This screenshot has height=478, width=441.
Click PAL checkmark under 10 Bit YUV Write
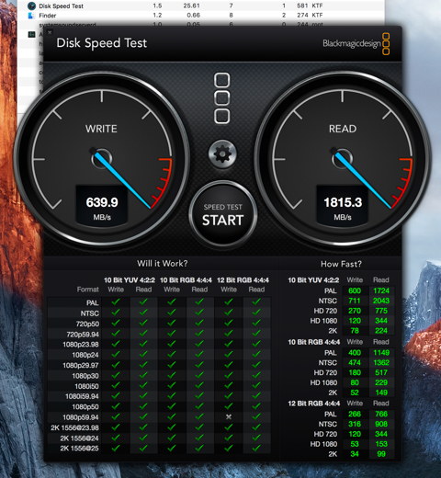coord(116,302)
